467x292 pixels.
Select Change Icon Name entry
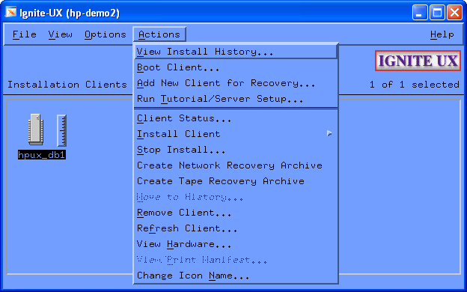tap(236, 276)
